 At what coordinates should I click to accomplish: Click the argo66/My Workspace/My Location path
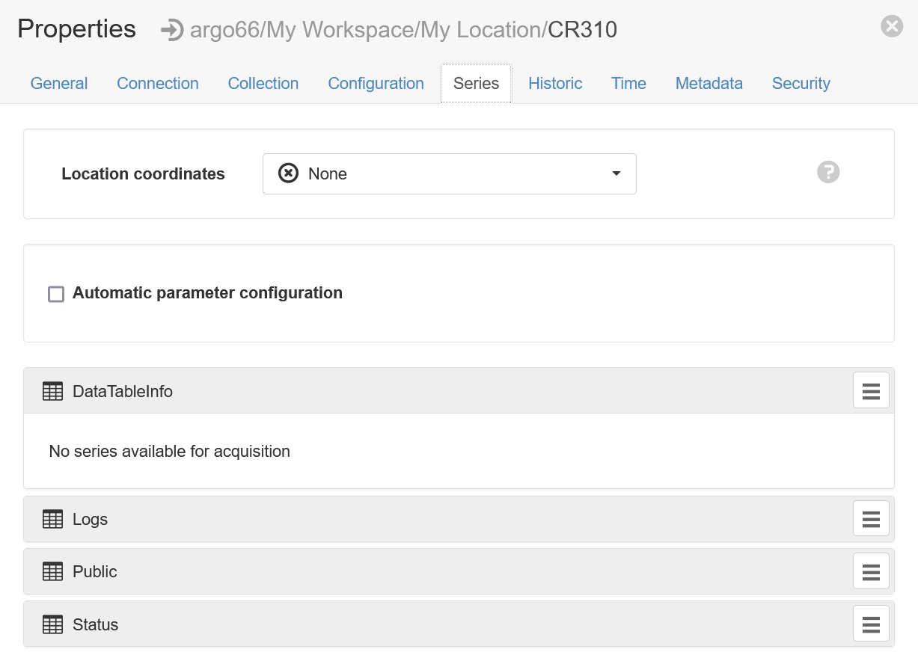[369, 30]
